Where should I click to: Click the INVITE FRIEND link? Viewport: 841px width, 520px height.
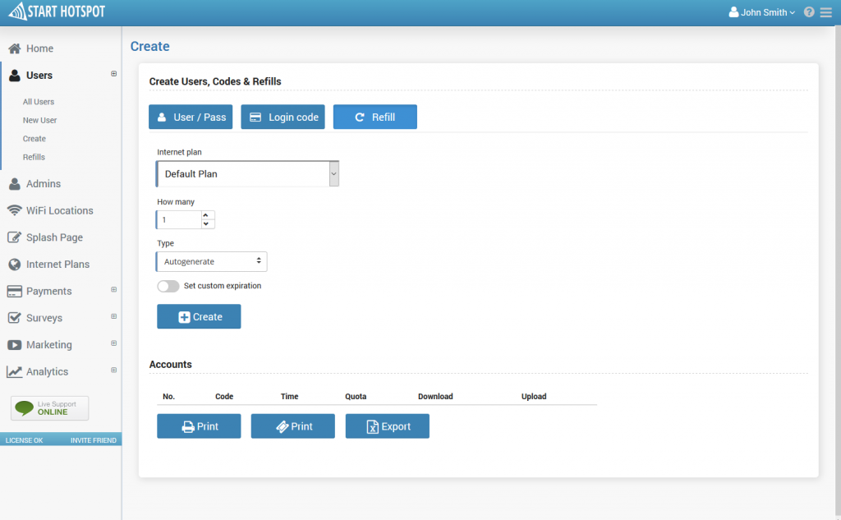94,440
